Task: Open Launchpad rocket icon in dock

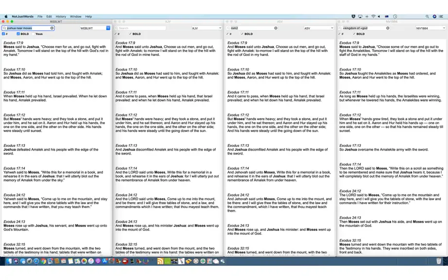Action: (x=30, y=261)
